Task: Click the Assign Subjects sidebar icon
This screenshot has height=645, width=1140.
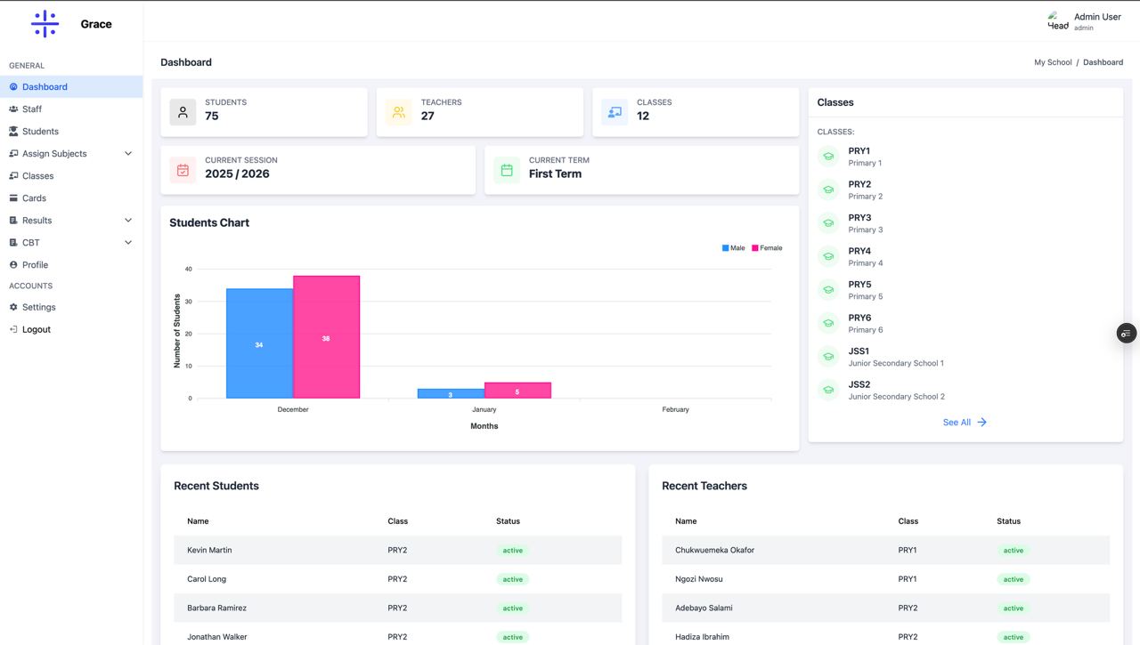Action: pyautogui.click(x=13, y=154)
